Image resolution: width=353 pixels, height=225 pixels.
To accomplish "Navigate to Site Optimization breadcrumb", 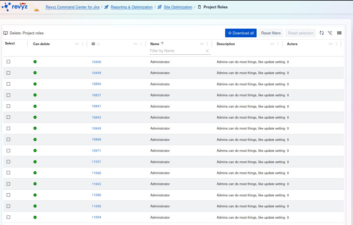I will [178, 7].
